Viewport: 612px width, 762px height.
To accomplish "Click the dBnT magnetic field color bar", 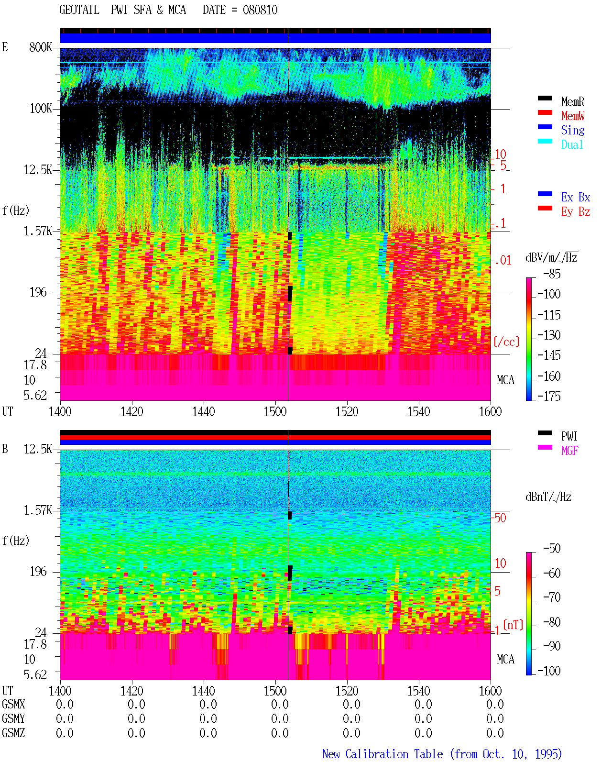I will [x=529, y=614].
